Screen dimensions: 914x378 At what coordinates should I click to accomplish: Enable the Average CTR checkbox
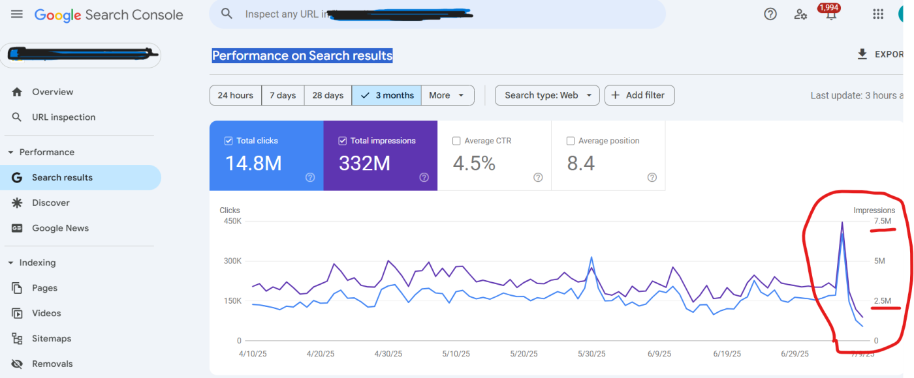456,141
